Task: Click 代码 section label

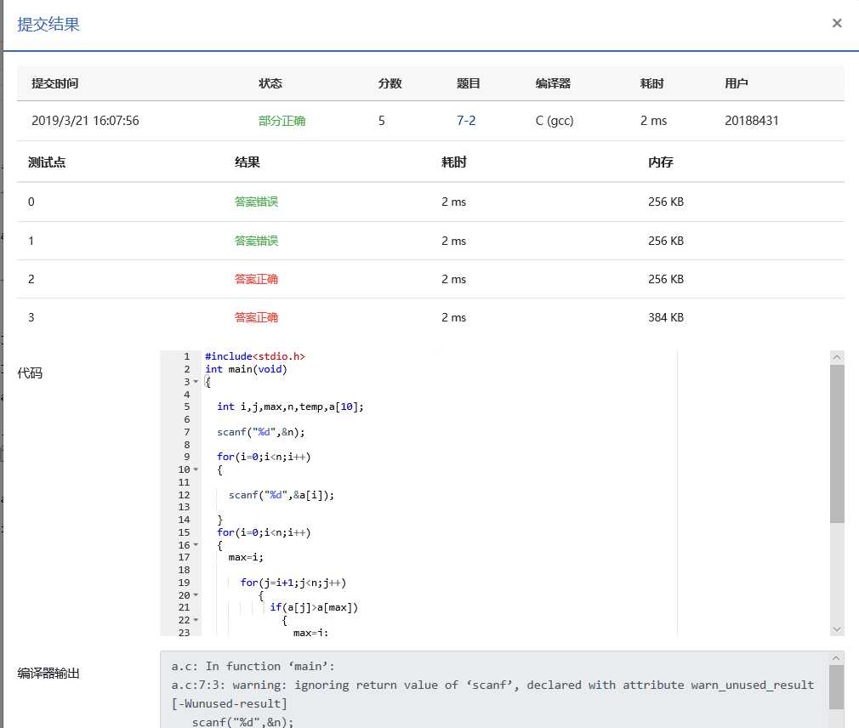Action: pos(30,373)
